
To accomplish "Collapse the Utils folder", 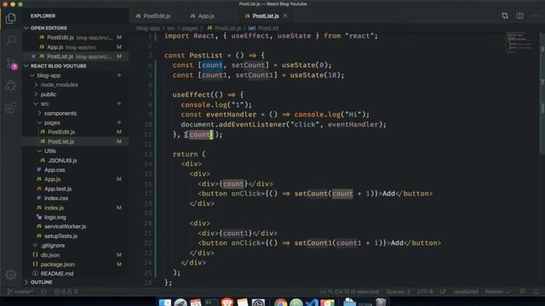I will pyautogui.click(x=49, y=151).
